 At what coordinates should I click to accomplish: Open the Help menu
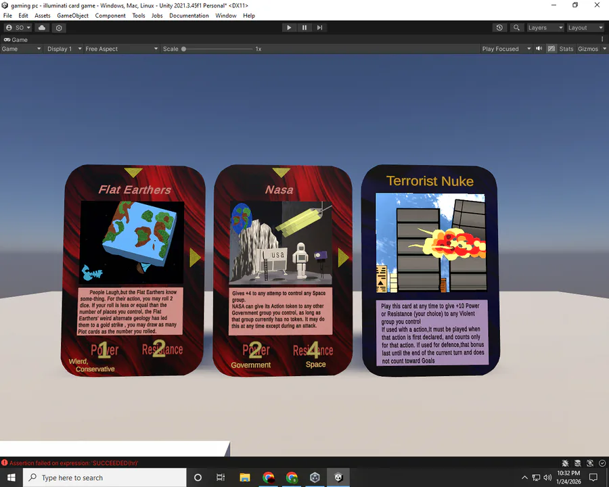[x=249, y=16]
